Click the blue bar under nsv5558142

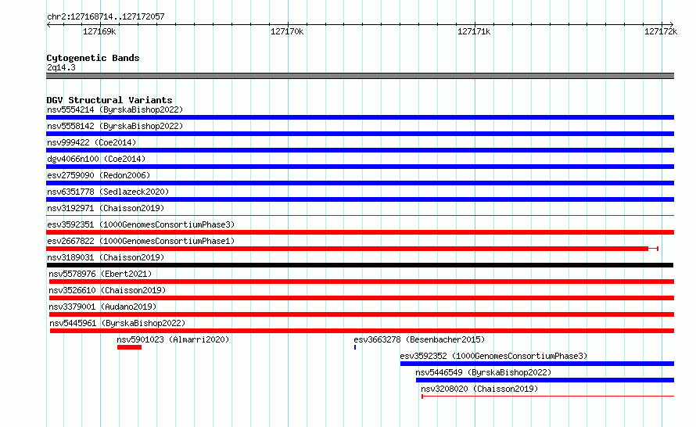coord(360,134)
